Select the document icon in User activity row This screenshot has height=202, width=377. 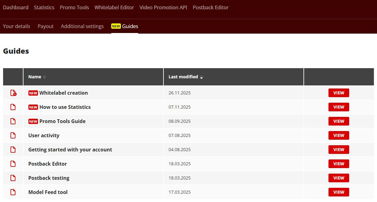click(x=13, y=135)
